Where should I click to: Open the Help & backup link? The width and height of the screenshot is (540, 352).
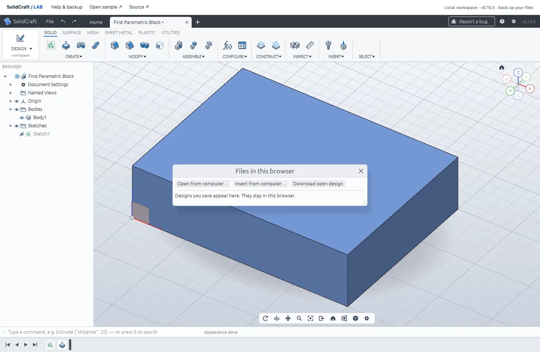click(x=67, y=7)
